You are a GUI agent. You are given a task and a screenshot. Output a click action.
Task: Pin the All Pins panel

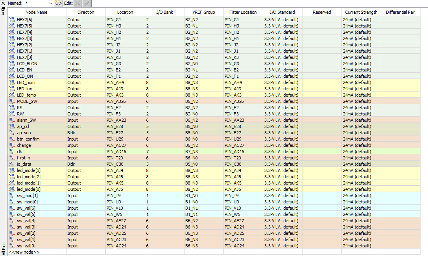(x=3, y=14)
